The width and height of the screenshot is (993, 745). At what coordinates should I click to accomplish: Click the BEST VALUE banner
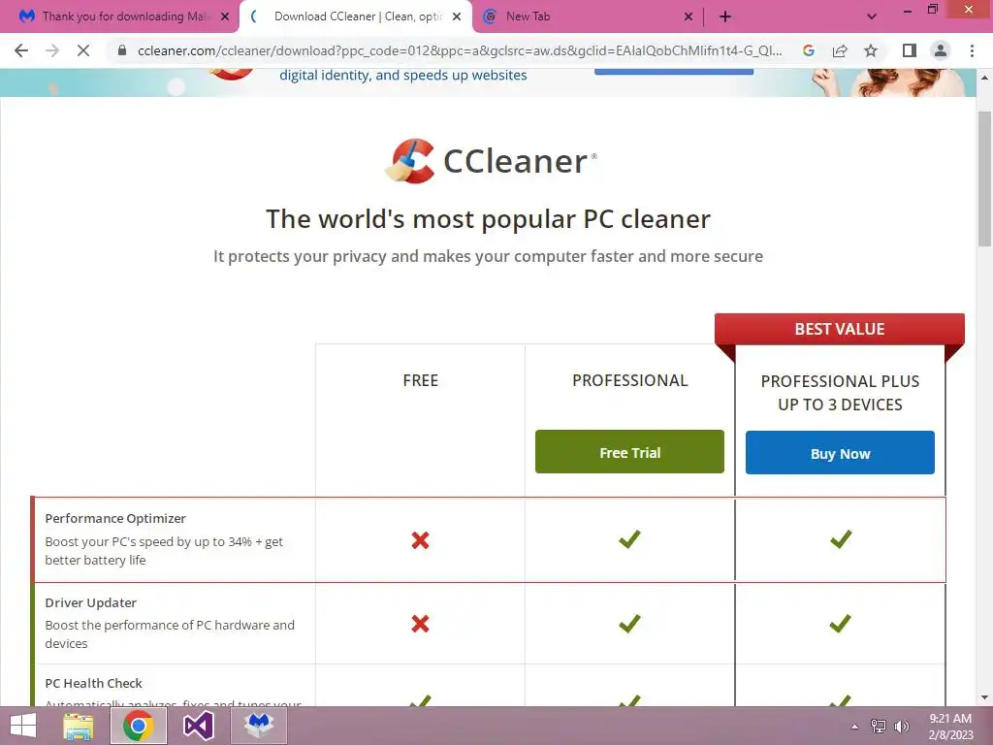click(x=840, y=330)
